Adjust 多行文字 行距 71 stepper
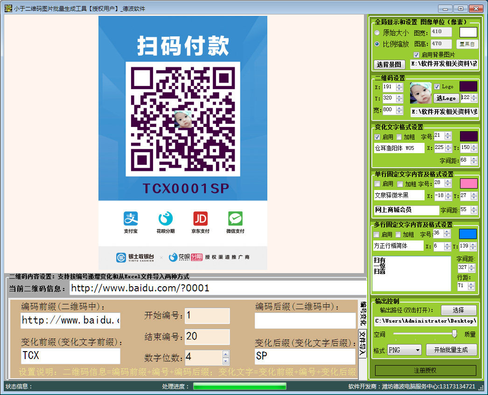The image size is (488, 395). coord(471,286)
